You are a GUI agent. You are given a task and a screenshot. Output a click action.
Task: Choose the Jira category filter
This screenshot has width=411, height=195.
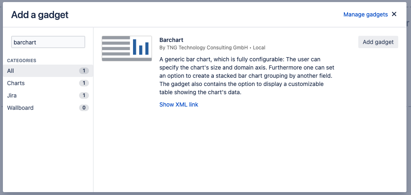coord(12,95)
